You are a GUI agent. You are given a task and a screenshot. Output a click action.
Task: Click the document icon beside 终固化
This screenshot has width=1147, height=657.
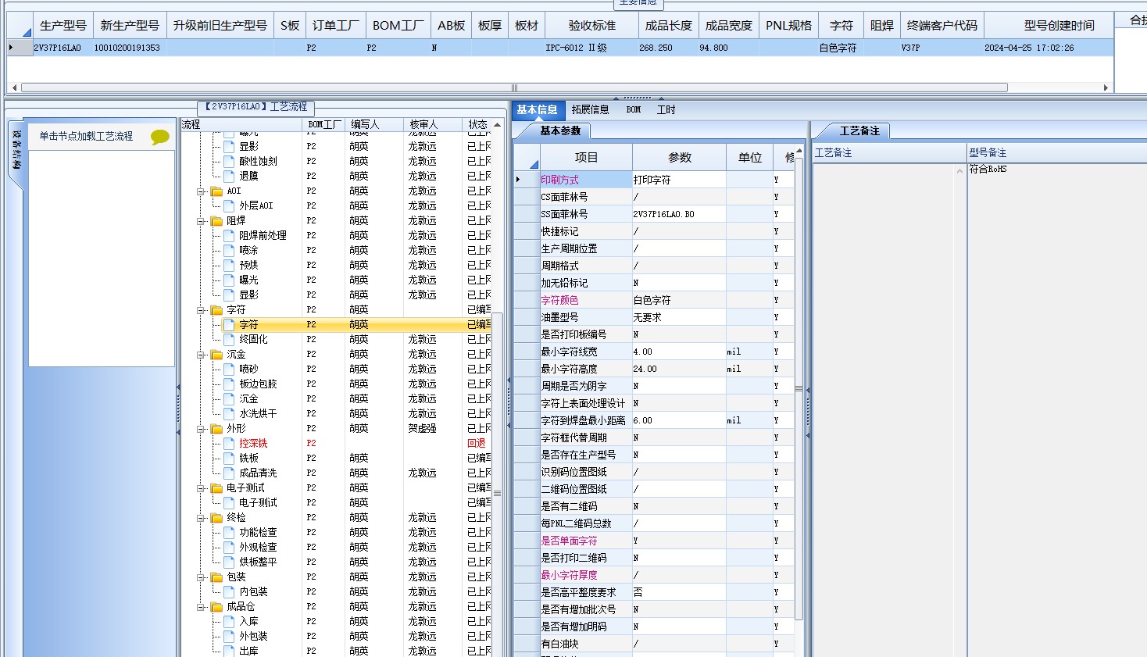tap(229, 340)
